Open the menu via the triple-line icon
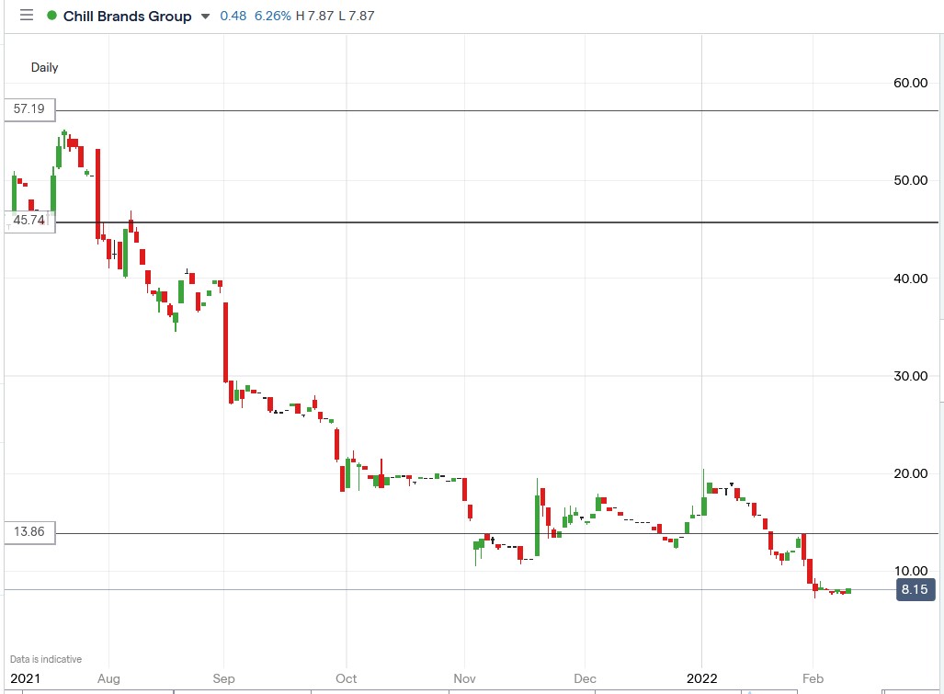Screen dimensions: 944x694 click(x=27, y=15)
